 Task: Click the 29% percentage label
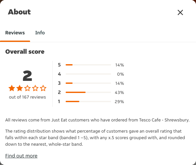click(x=119, y=101)
